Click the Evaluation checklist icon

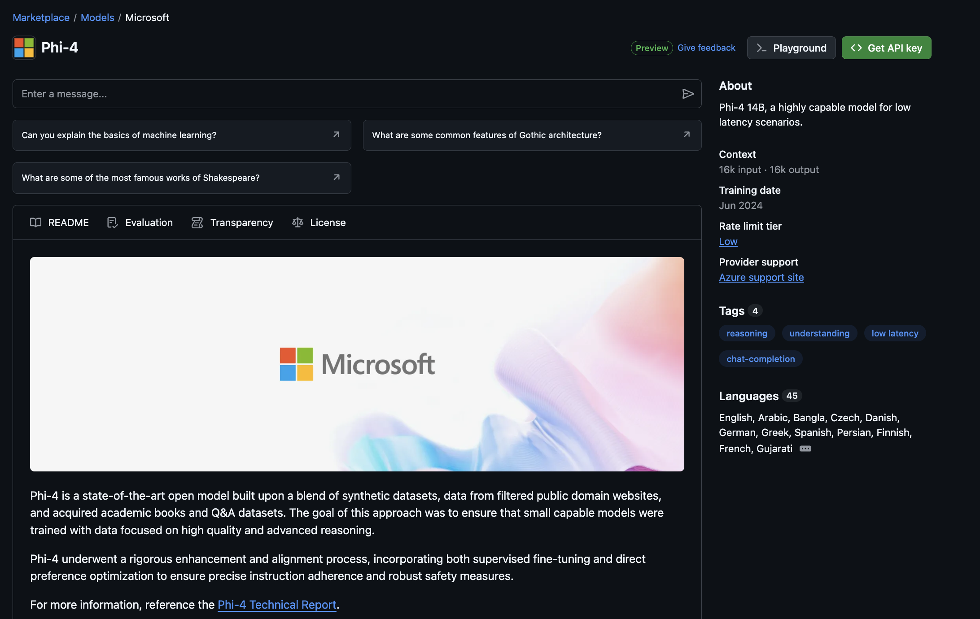click(112, 222)
